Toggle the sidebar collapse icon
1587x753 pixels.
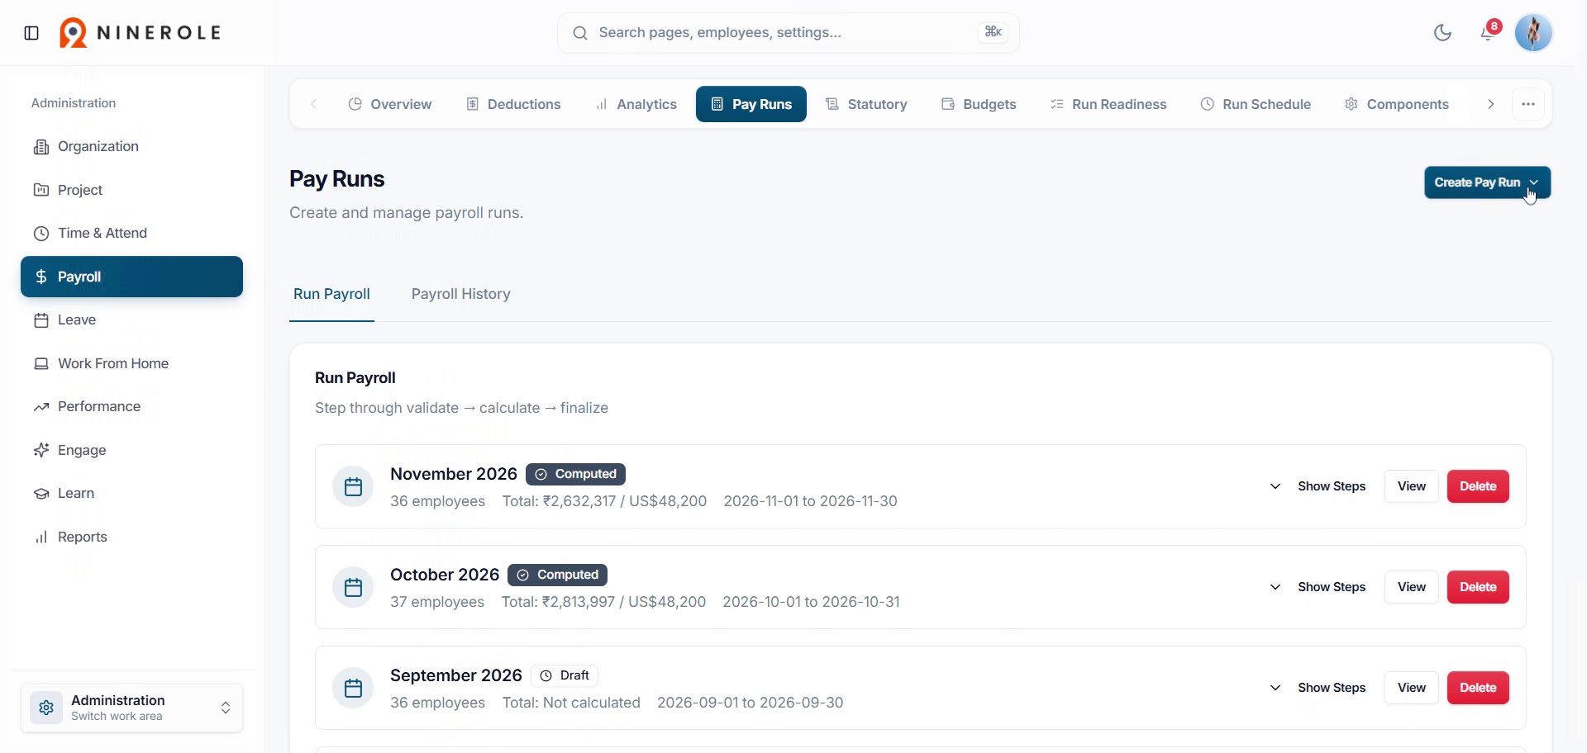pos(31,33)
